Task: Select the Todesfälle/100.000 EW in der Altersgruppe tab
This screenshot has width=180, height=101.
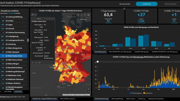Action: (x=165, y=52)
